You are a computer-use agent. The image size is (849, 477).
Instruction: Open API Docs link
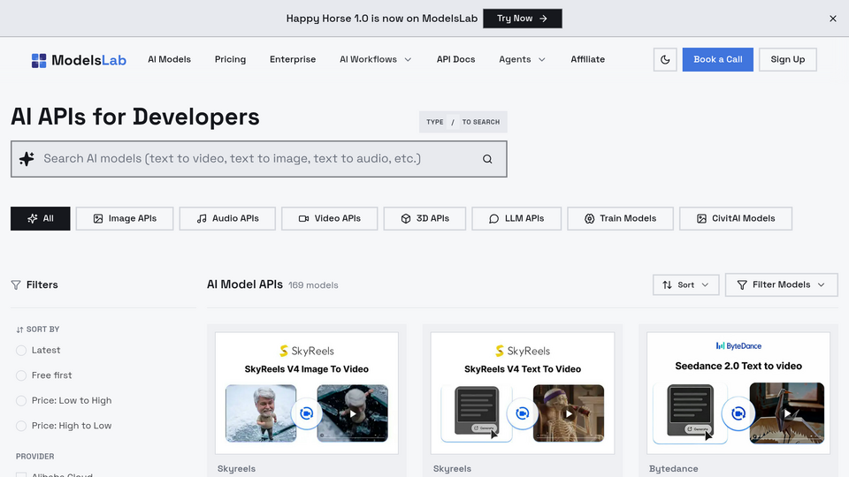tap(456, 59)
